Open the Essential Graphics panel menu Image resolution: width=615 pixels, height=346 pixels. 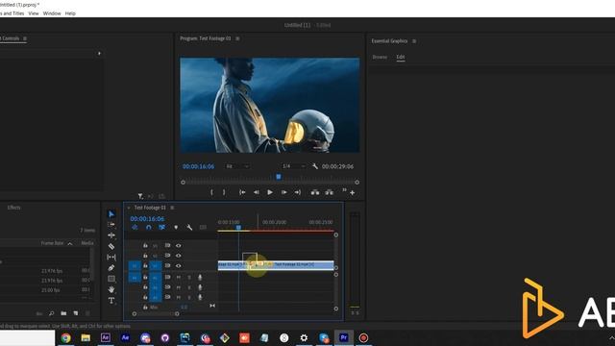[414, 41]
